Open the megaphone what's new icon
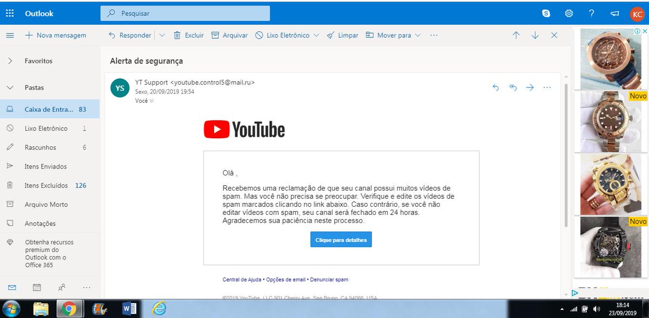This screenshot has width=649, height=318. click(x=614, y=13)
